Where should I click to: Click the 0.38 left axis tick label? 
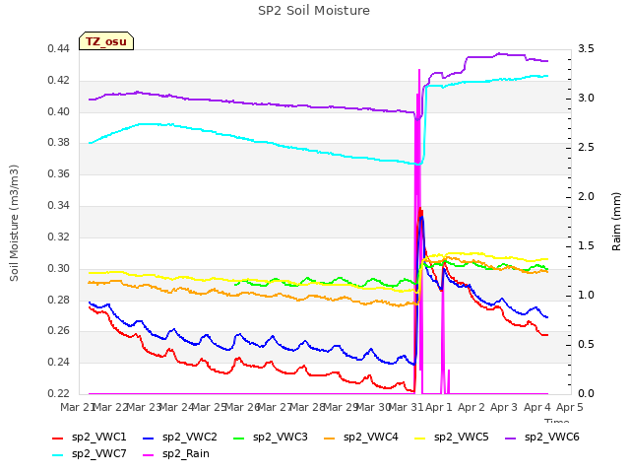59,143
